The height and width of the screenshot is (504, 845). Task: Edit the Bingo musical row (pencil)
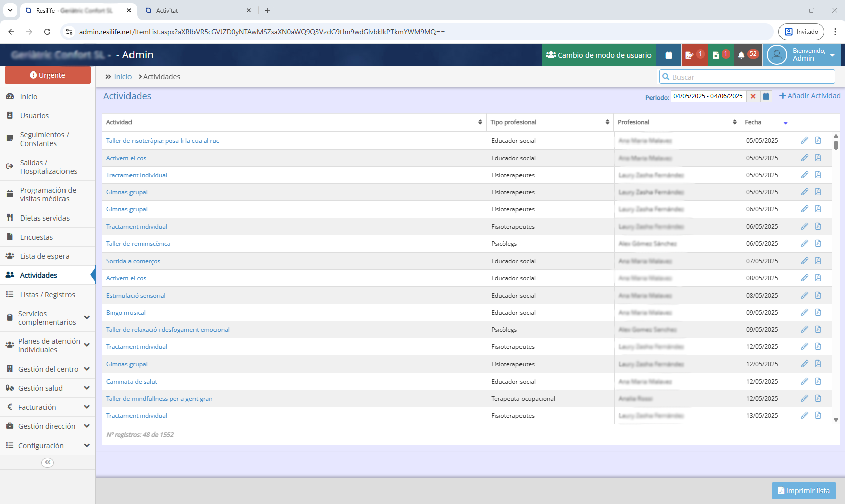click(805, 313)
